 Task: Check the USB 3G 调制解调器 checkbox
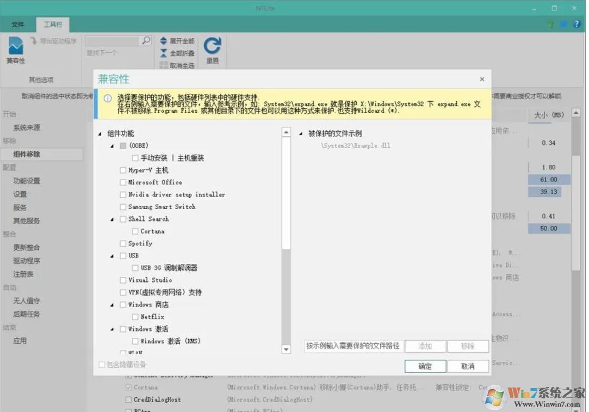[135, 268]
